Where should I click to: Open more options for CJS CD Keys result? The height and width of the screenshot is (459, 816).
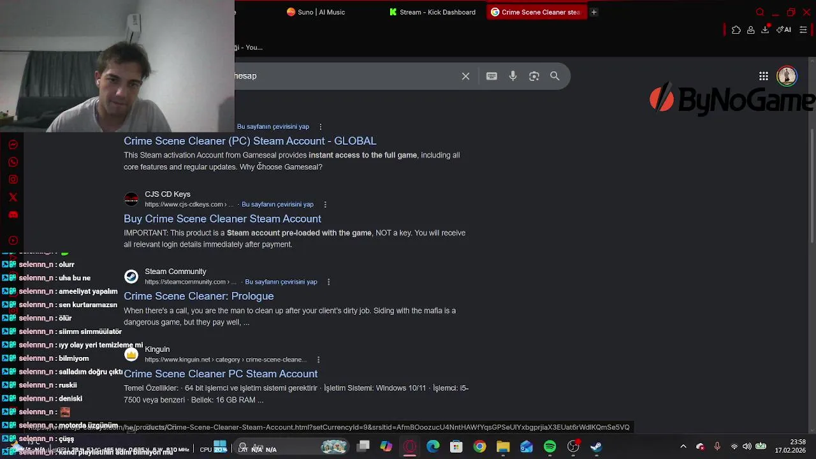coord(325,205)
